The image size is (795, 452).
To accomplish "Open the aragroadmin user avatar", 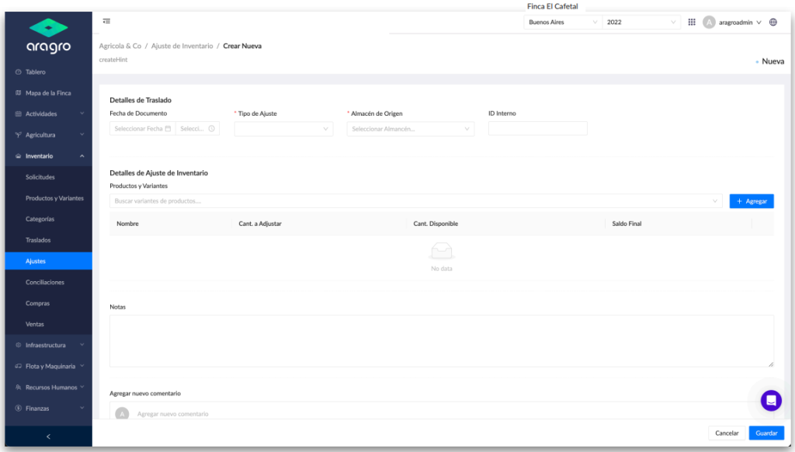I will pyautogui.click(x=709, y=23).
